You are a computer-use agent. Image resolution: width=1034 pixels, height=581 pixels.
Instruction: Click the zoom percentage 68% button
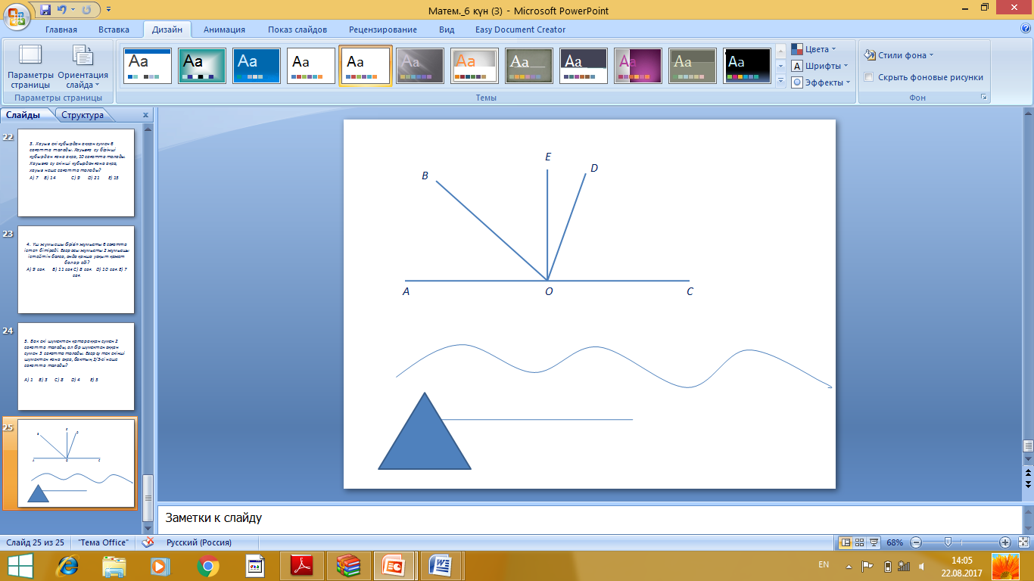tap(895, 542)
